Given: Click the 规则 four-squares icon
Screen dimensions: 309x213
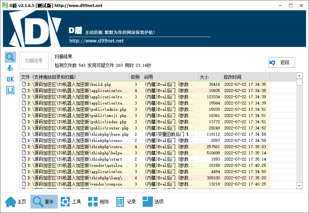Looking at the screenshot, I should [x=93, y=202].
